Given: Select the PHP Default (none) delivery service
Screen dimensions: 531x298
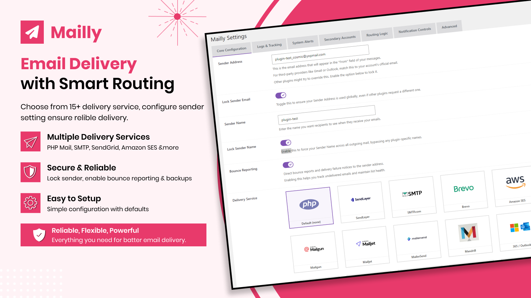Looking at the screenshot, I should [x=310, y=208].
